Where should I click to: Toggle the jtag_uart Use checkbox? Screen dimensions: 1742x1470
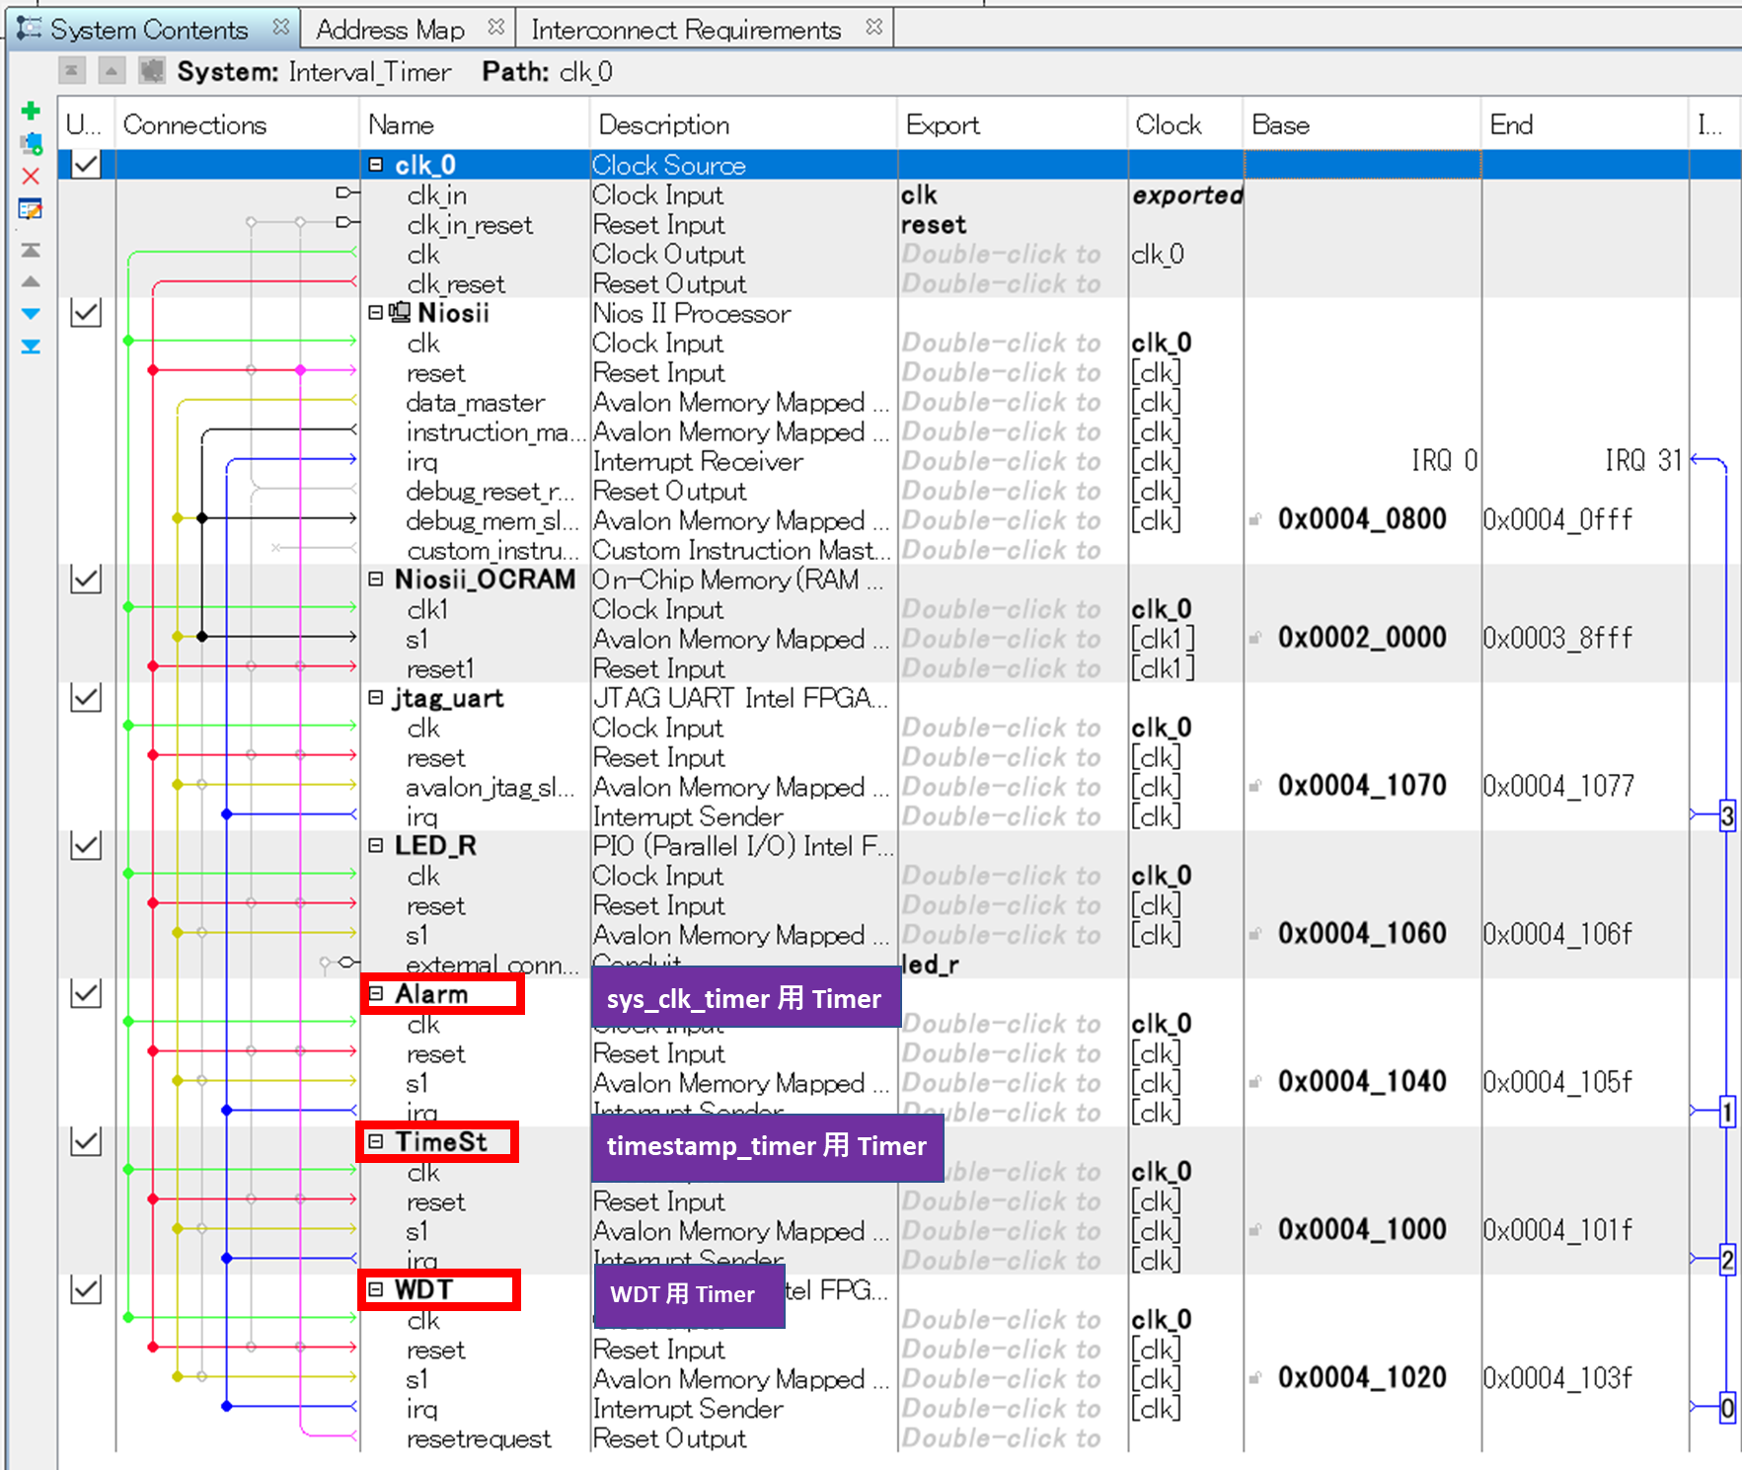(x=86, y=698)
